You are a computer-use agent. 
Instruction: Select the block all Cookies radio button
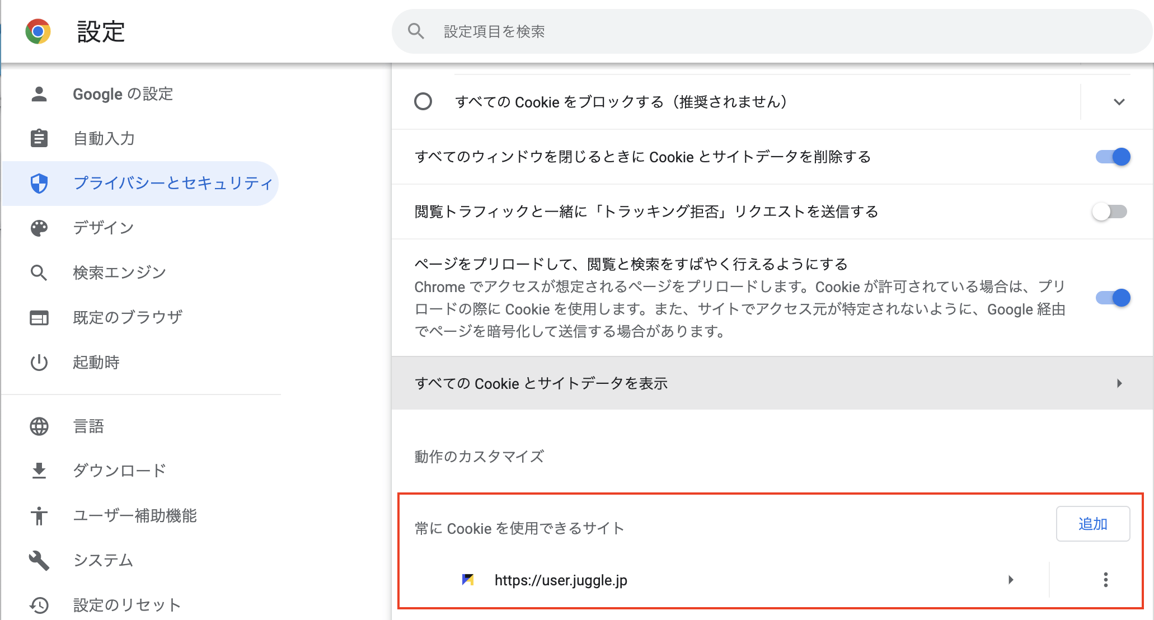(423, 102)
